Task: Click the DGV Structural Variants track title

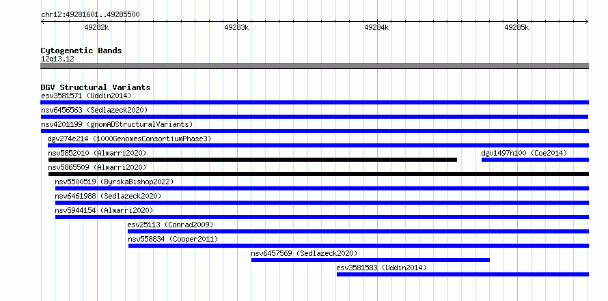Action: [96, 87]
